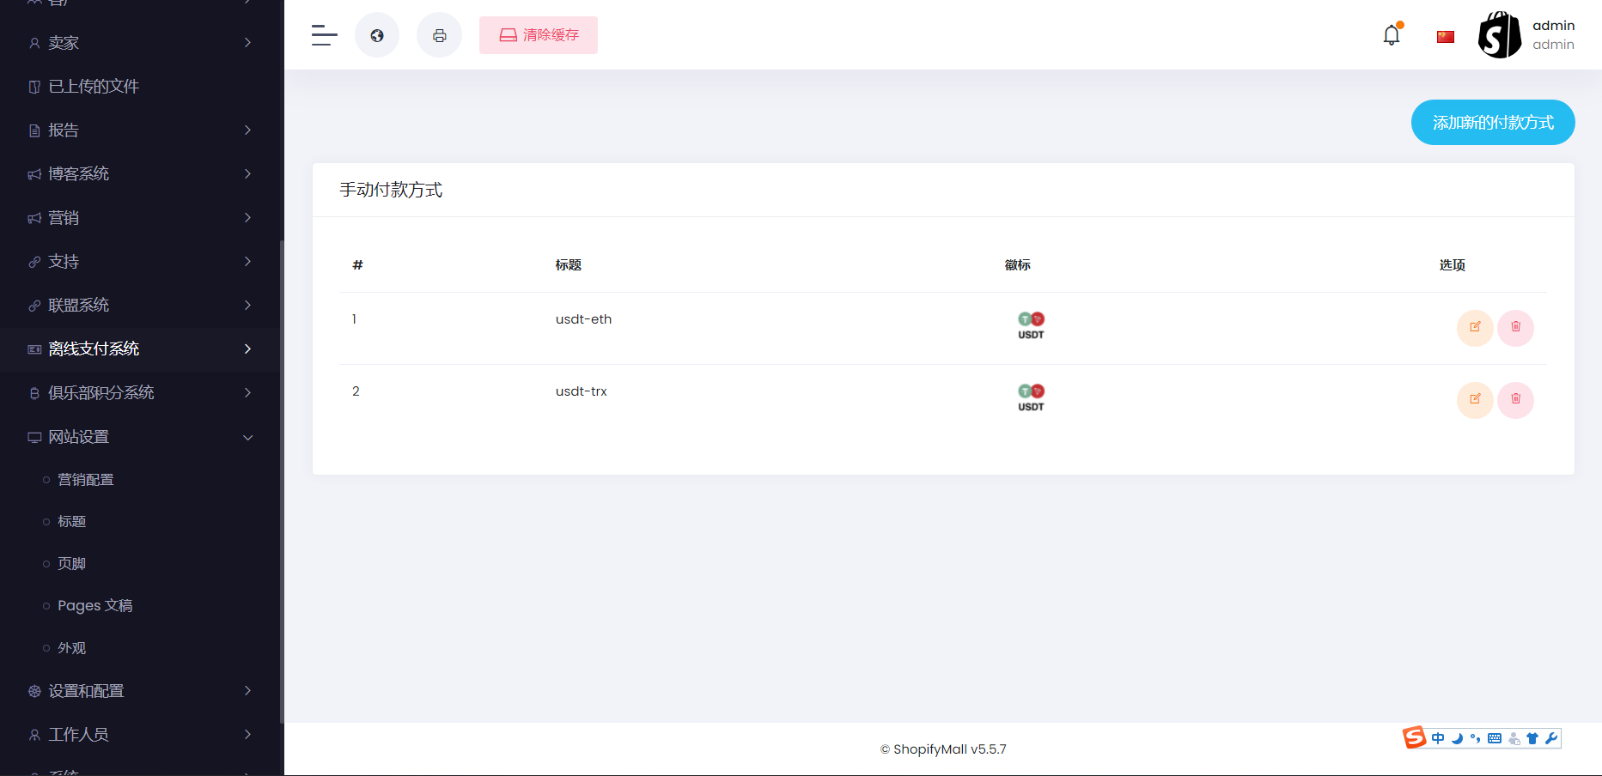This screenshot has width=1602, height=776.
Task: Open the notification bell icon
Action: pyautogui.click(x=1392, y=35)
